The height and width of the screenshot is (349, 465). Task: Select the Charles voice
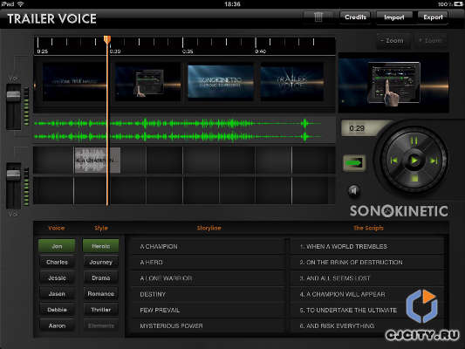coord(57,262)
